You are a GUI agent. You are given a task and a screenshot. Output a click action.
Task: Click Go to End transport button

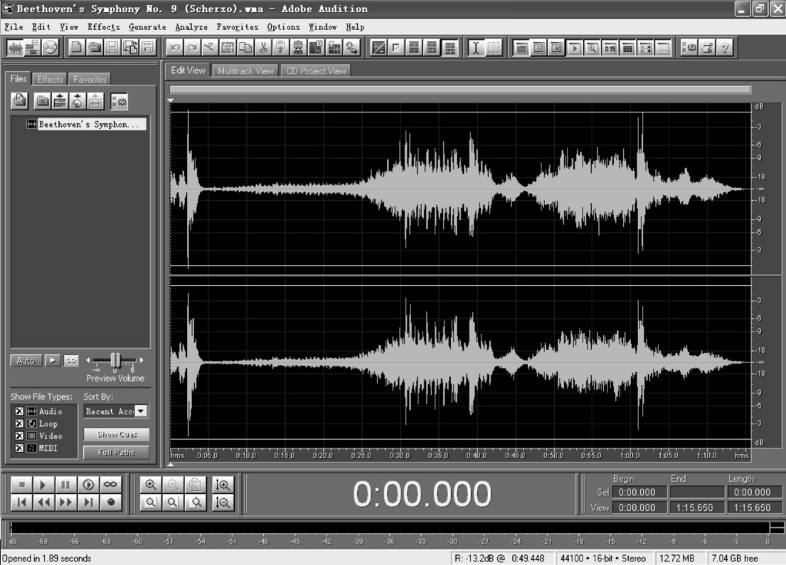point(88,502)
